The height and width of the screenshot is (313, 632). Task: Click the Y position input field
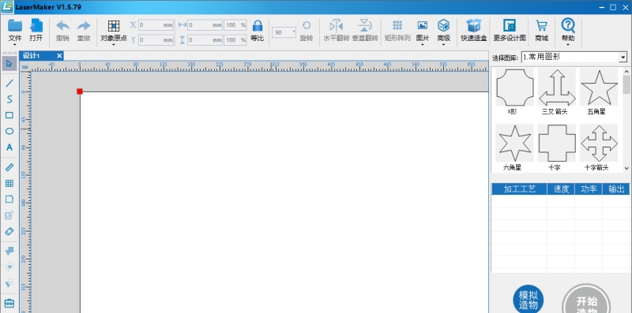156,40
